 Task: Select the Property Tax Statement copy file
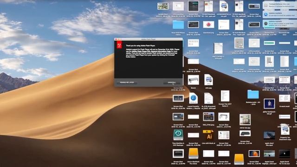[285, 130]
